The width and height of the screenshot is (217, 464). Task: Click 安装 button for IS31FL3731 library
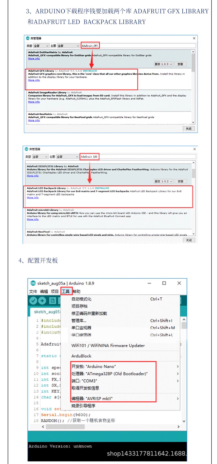point(180,181)
